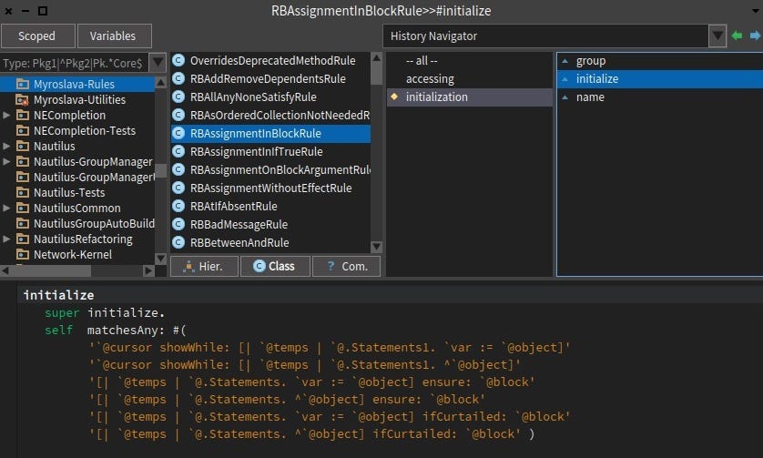Click the class list scroll down arrow

coord(376,247)
